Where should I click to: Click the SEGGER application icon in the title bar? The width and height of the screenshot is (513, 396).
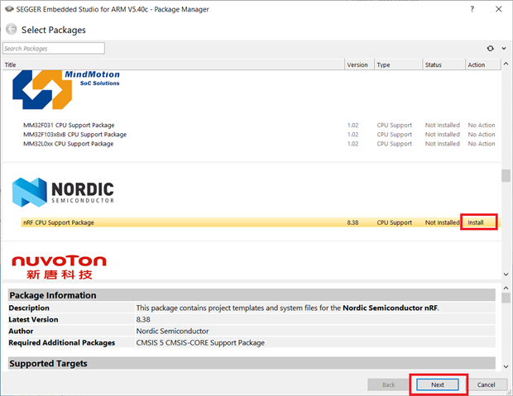coord(9,9)
